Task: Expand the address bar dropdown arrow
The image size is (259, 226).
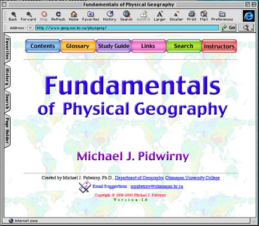Action: click(x=30, y=28)
